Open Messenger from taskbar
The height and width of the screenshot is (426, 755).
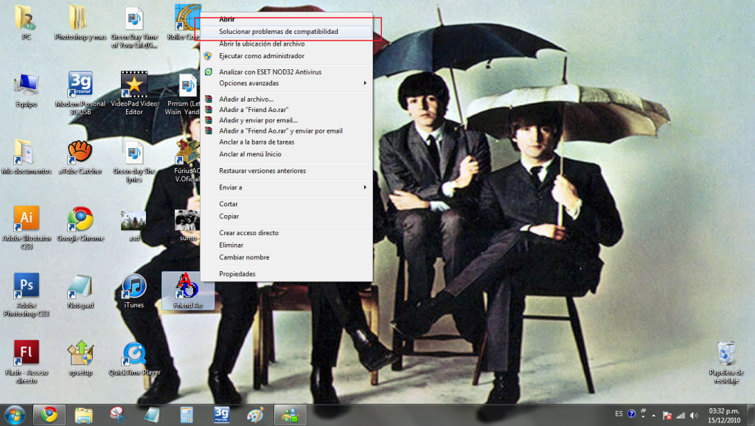pyautogui.click(x=290, y=414)
